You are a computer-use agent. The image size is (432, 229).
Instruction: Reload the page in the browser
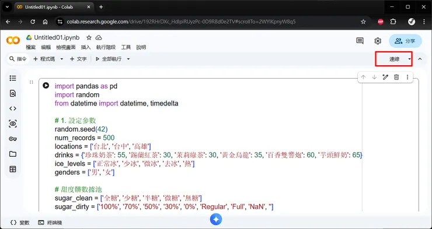tap(33, 22)
